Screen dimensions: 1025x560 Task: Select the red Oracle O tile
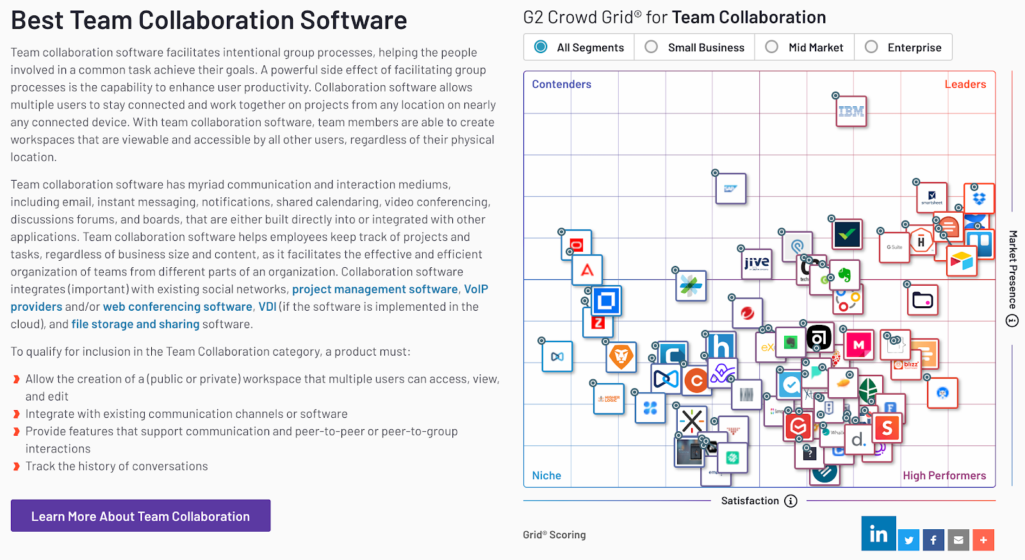pos(577,245)
